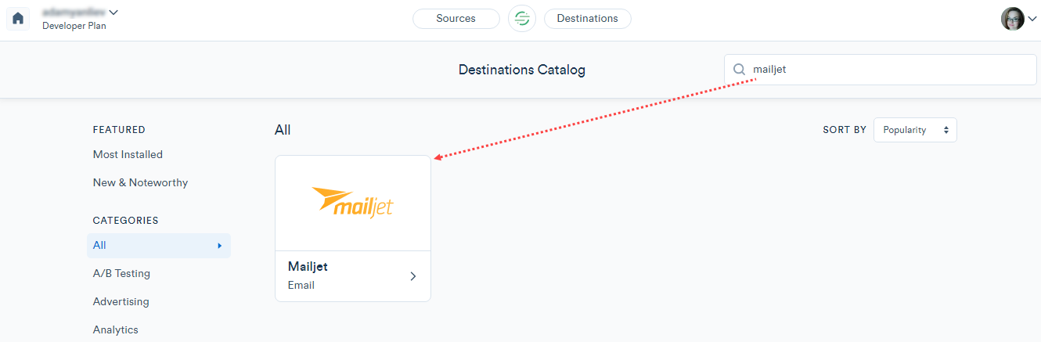Select the New & Noteworthy filter

[140, 182]
